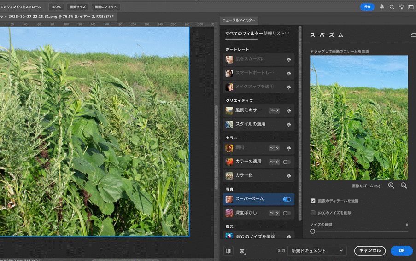Screen dimensions: 416x261
Task: Click the layers preview icon at bottom
Action: tap(242, 251)
